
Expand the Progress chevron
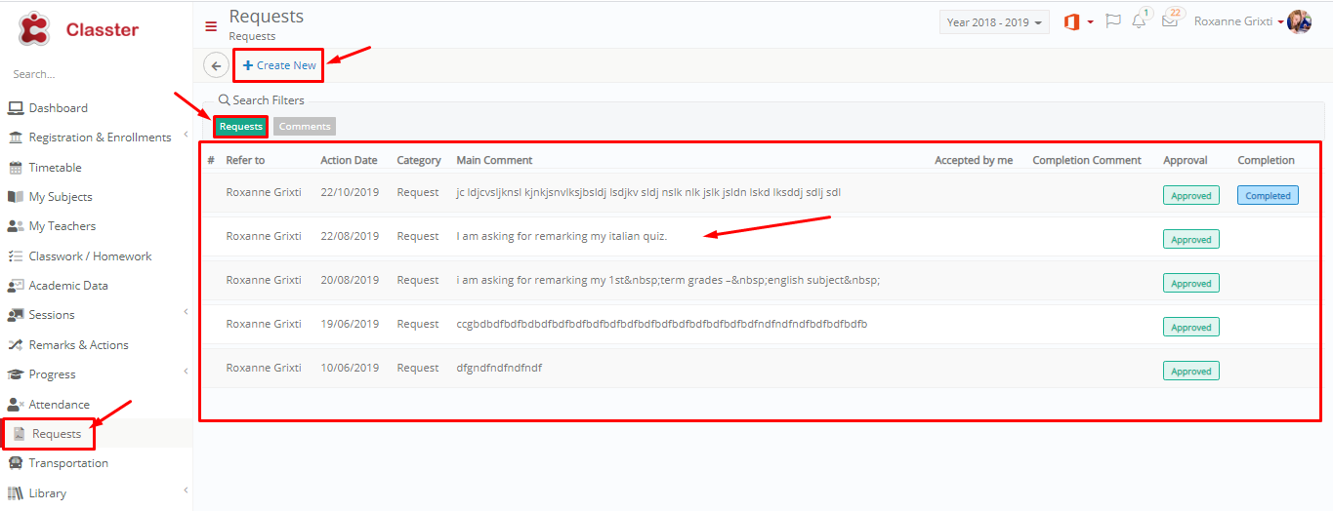[x=185, y=372]
